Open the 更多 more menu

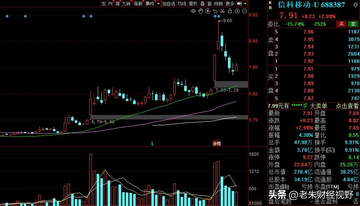230,4
